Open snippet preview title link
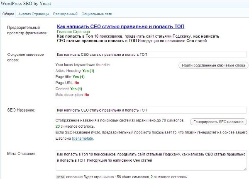Screen dimensions: 249x179 120,26
